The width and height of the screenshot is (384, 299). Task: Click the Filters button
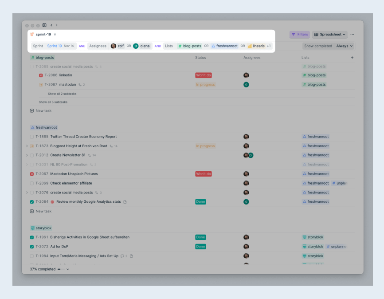(x=300, y=34)
